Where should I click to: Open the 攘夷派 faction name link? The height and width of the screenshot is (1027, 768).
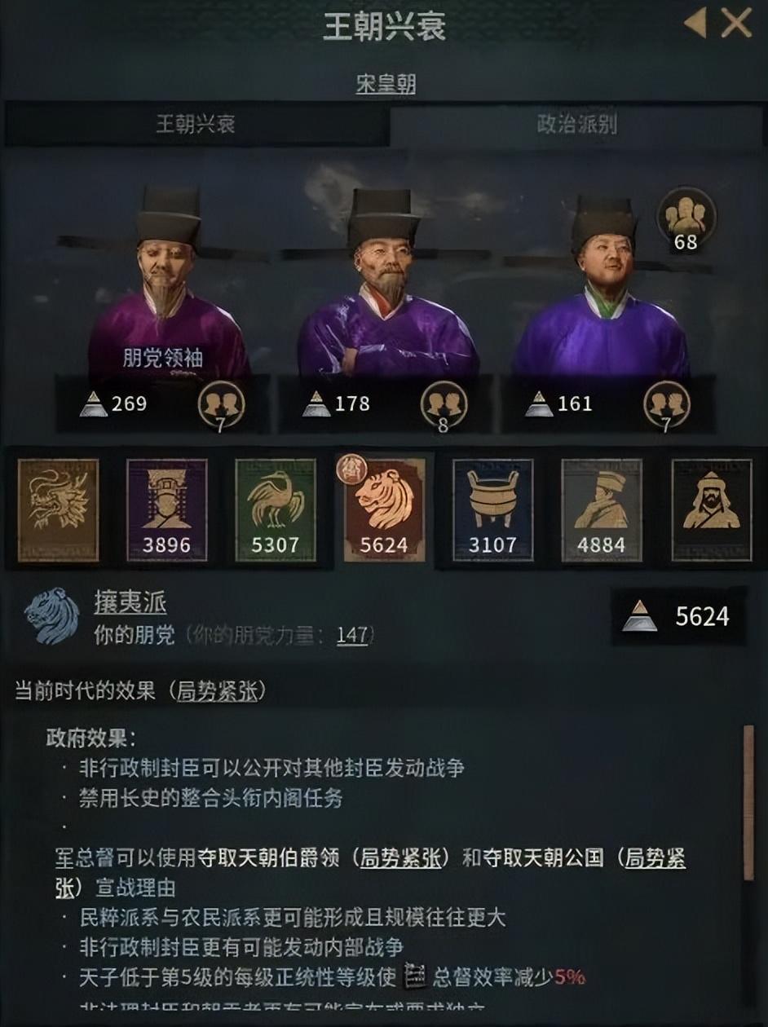click(130, 602)
